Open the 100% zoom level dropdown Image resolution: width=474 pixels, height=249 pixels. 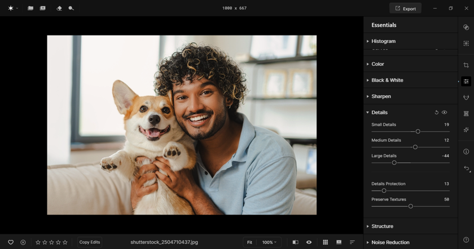coord(270,242)
